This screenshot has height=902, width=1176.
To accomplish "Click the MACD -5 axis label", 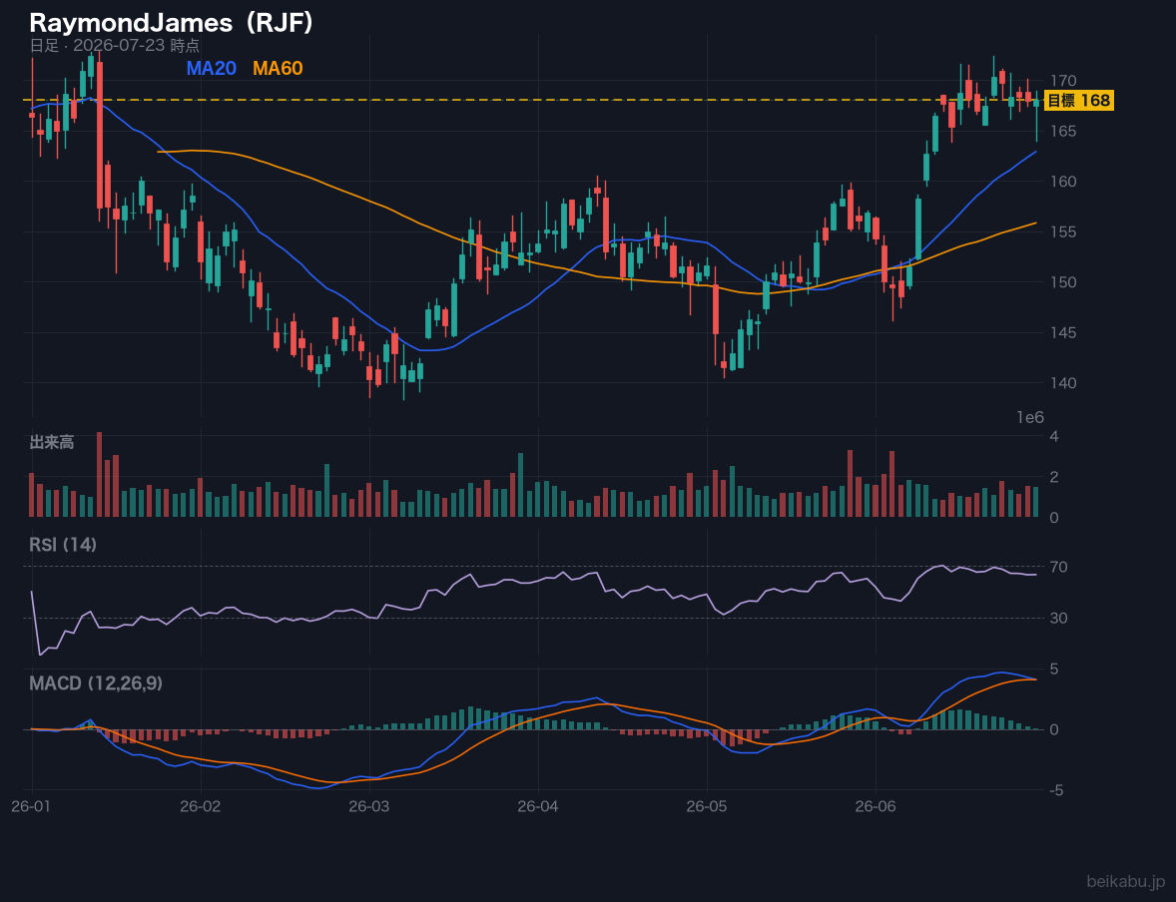I will coord(1057,790).
